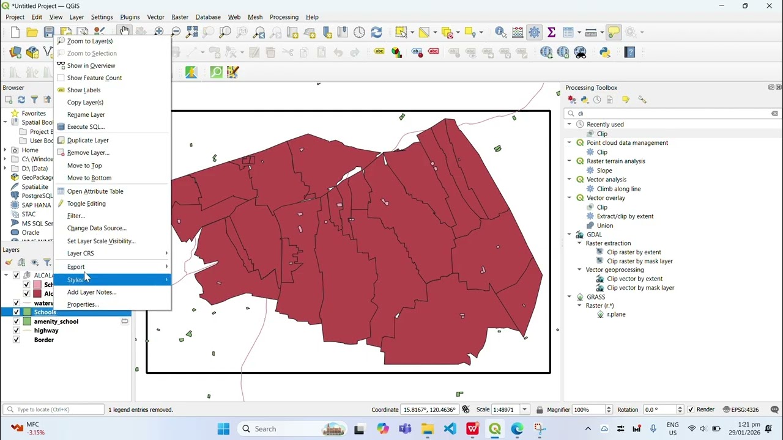Collapse the GDAL provider group
The width and height of the screenshot is (783, 440).
pyautogui.click(x=570, y=235)
